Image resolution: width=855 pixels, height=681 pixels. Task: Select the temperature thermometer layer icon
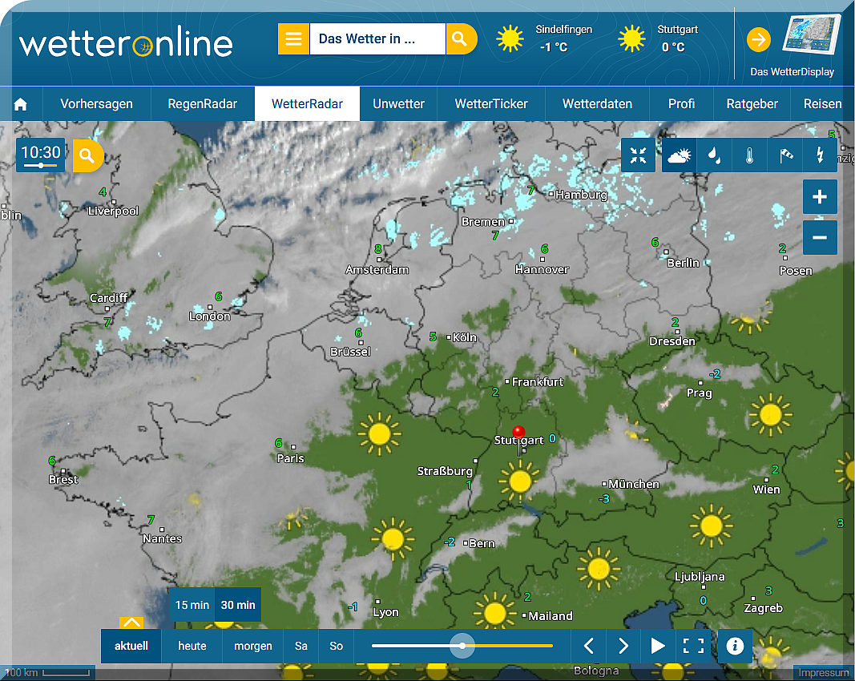point(749,155)
